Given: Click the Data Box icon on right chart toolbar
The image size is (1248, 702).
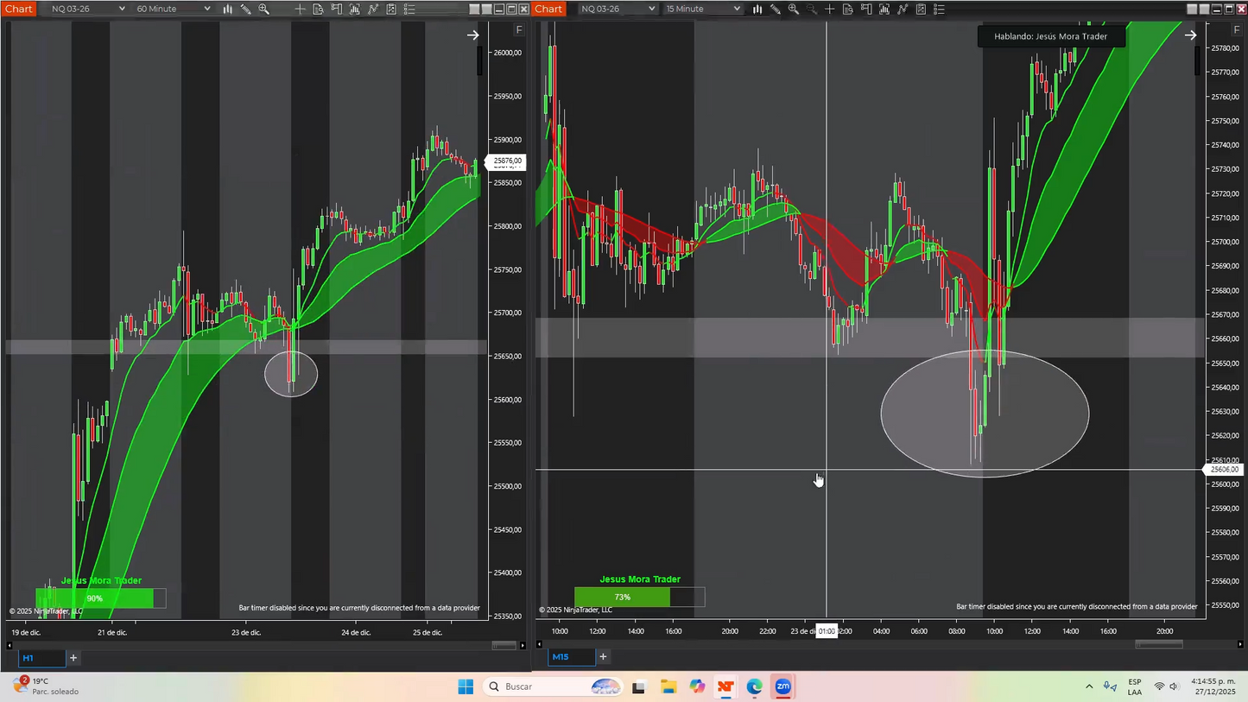Looking at the screenshot, I should [849, 9].
